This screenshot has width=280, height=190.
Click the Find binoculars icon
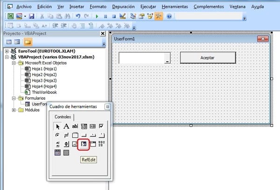pyautogui.click(x=67, y=16)
